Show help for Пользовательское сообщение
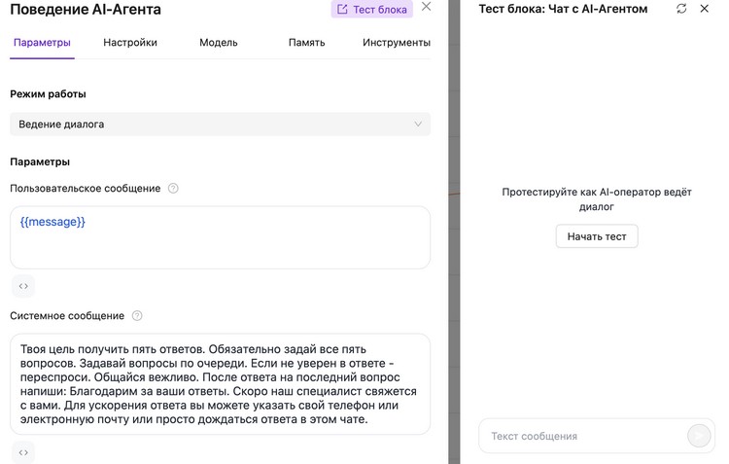This screenshot has height=464, width=729. tap(173, 189)
